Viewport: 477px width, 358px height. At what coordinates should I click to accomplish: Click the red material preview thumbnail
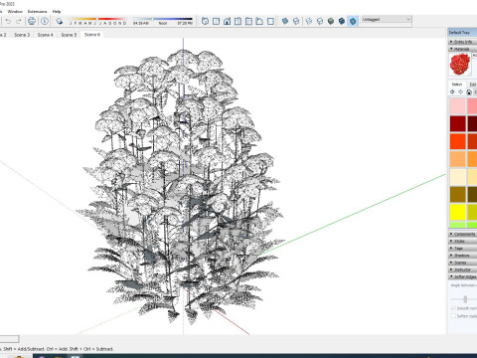(x=460, y=65)
